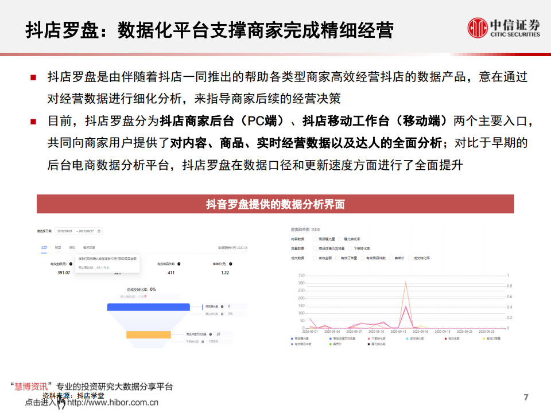Click 商品详情页浏览量 legend swatch below chart
Viewport: 551px width, 413px height.
point(331,338)
